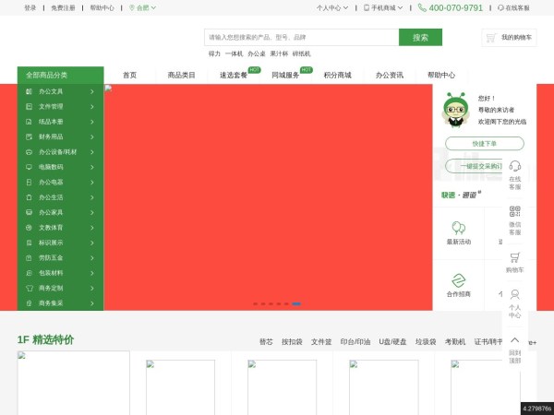Click the 电脑数码 monitor icon
This screenshot has width=554, height=415.
(29, 167)
